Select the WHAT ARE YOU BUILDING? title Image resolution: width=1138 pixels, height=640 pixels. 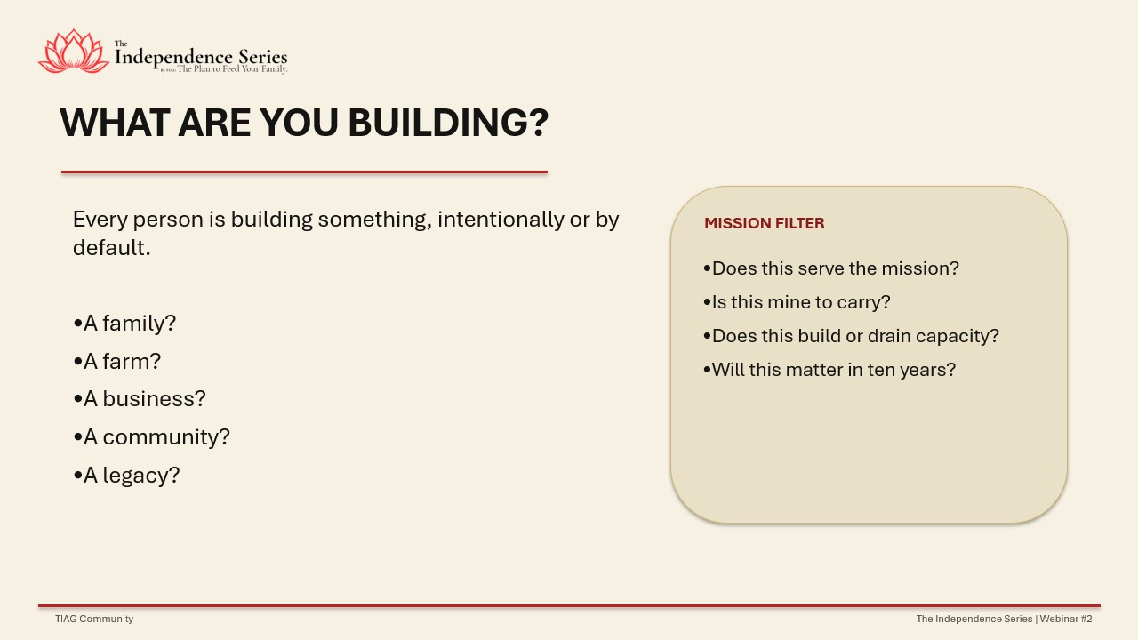pyautogui.click(x=304, y=123)
